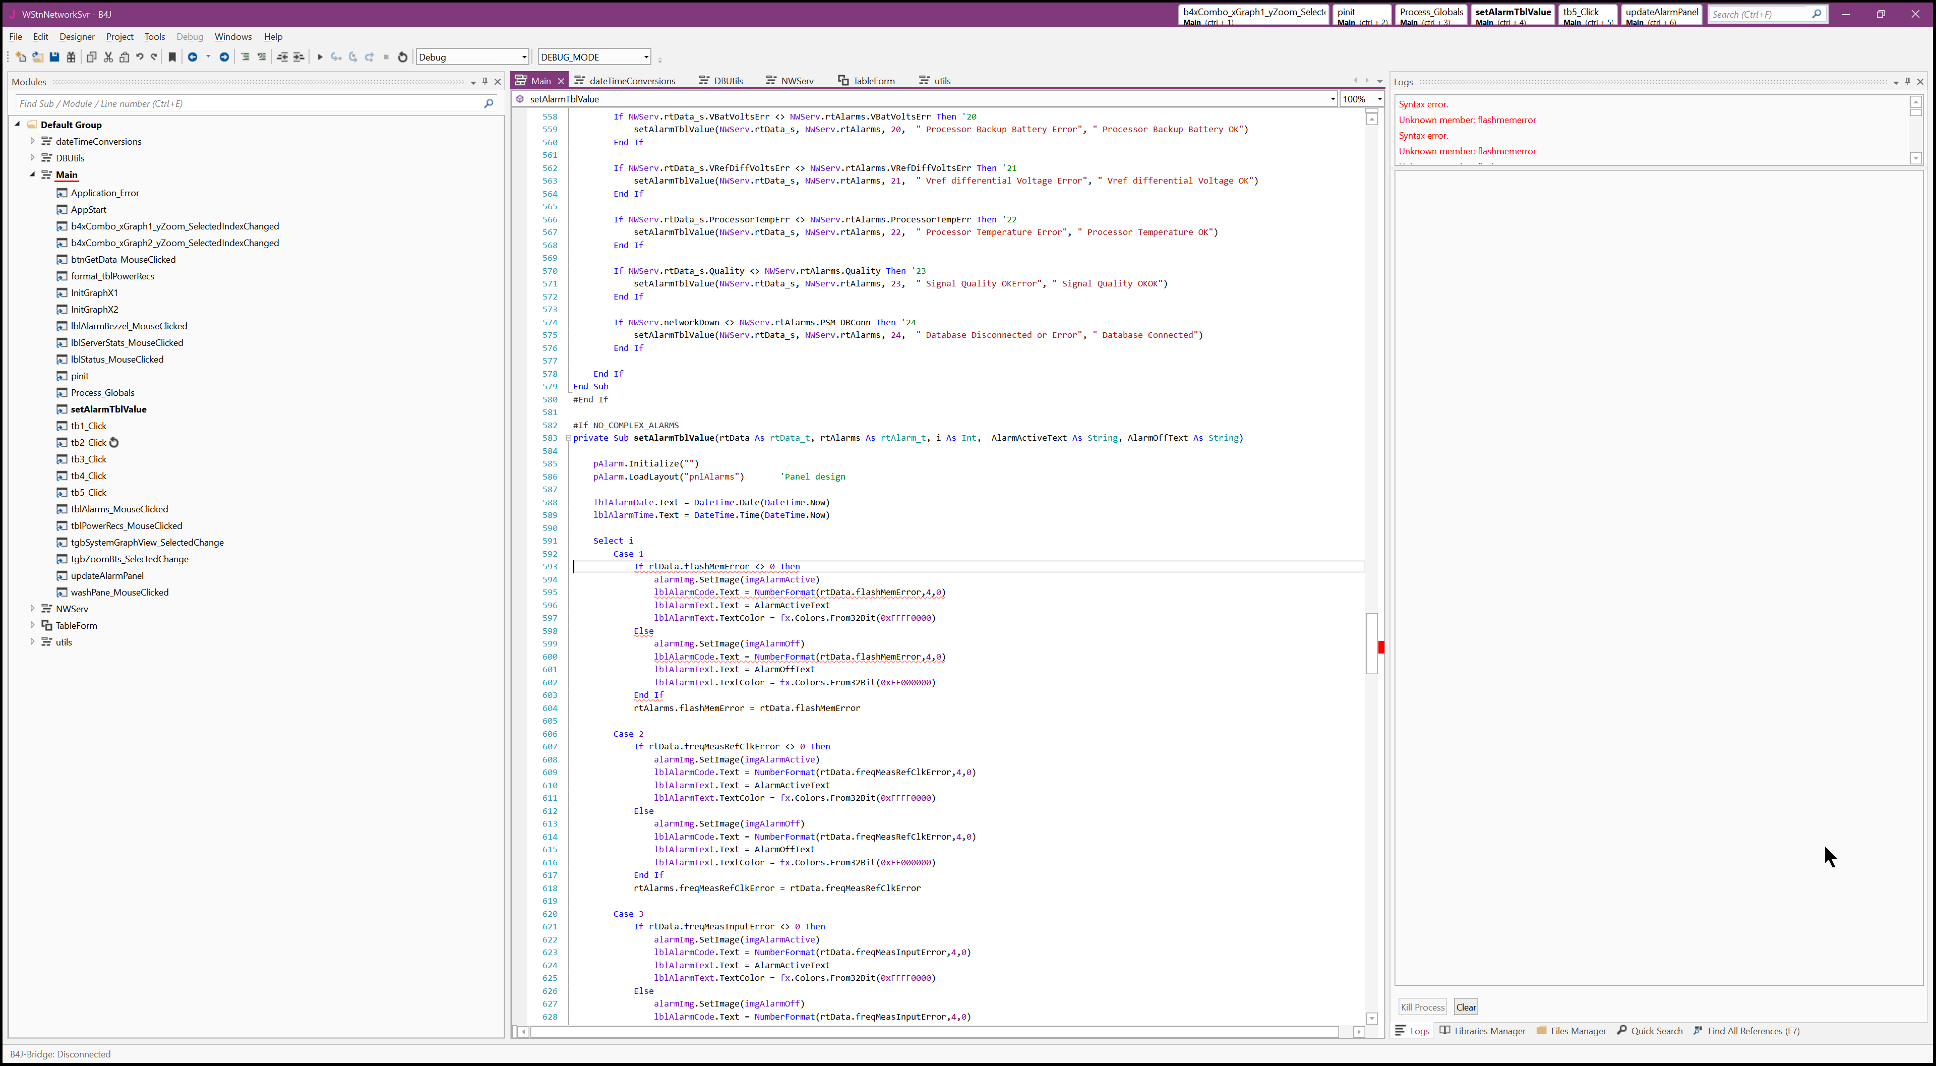Click the Clear logs button
The height and width of the screenshot is (1066, 1936).
[x=1466, y=1006]
